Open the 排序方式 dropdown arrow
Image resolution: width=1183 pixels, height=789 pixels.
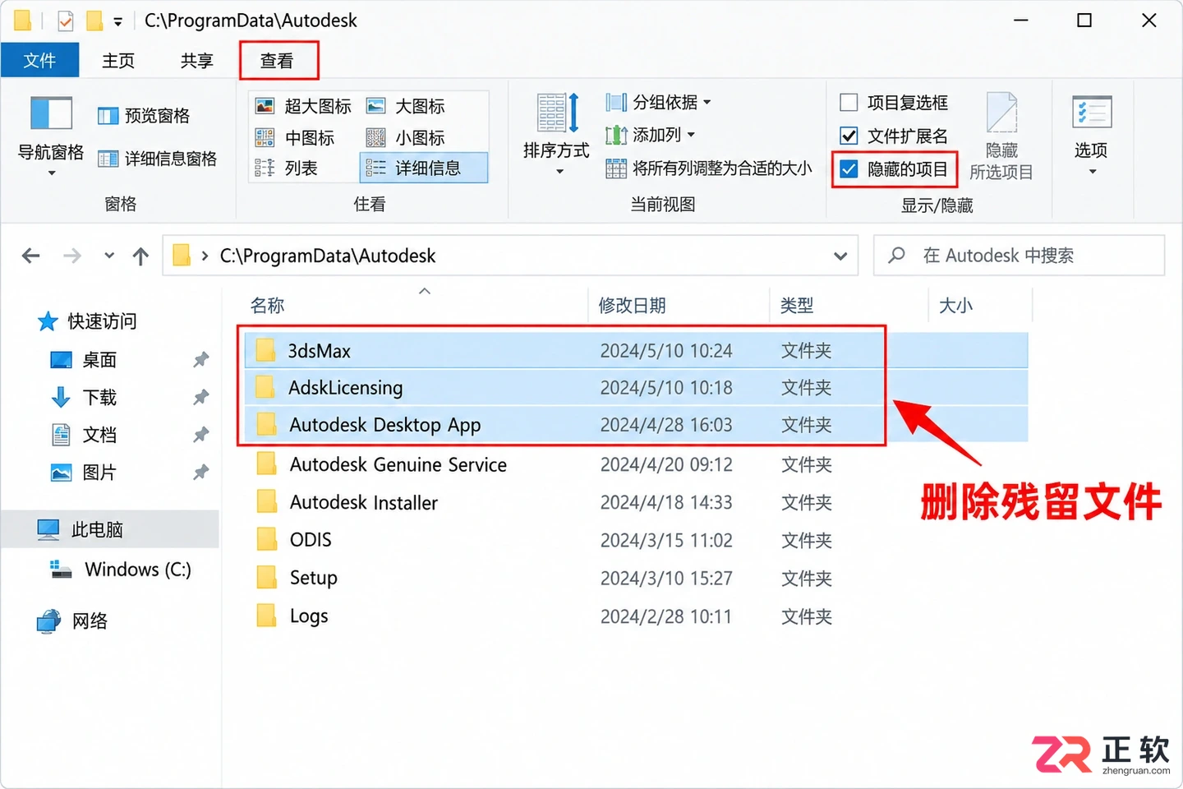[559, 172]
